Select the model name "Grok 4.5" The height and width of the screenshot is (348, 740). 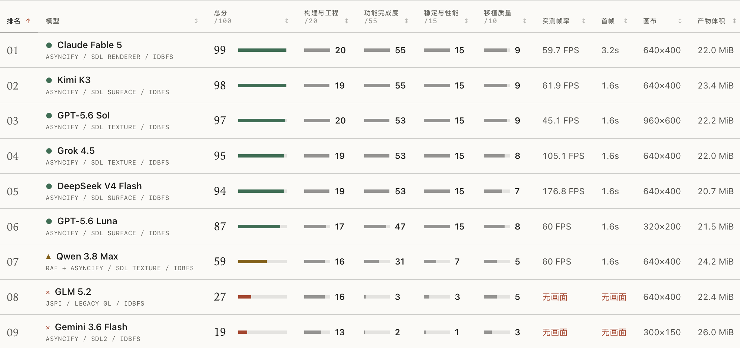pyautogui.click(x=76, y=151)
